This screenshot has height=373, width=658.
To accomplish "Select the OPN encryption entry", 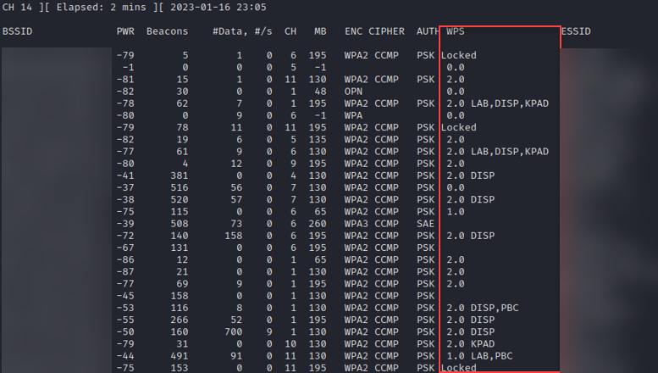I will coord(353,91).
